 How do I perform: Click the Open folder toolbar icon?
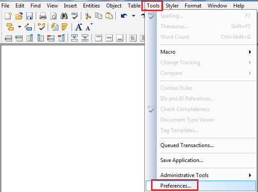click(19, 16)
